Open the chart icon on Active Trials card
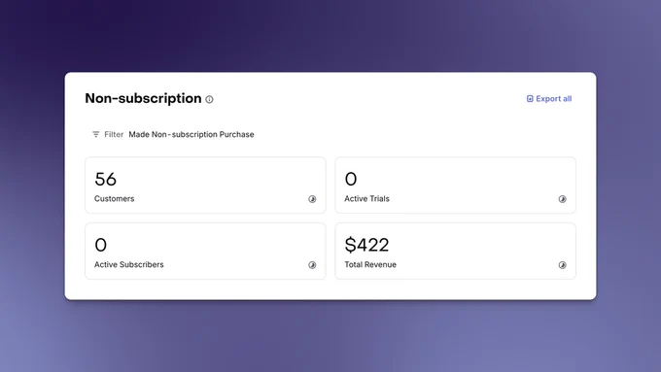The height and width of the screenshot is (372, 661). click(x=563, y=199)
